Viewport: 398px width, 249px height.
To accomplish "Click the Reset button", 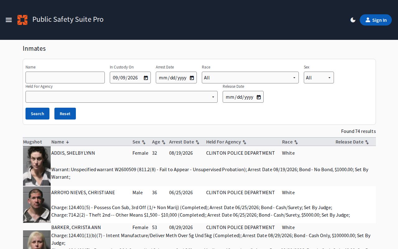I will tap(65, 114).
